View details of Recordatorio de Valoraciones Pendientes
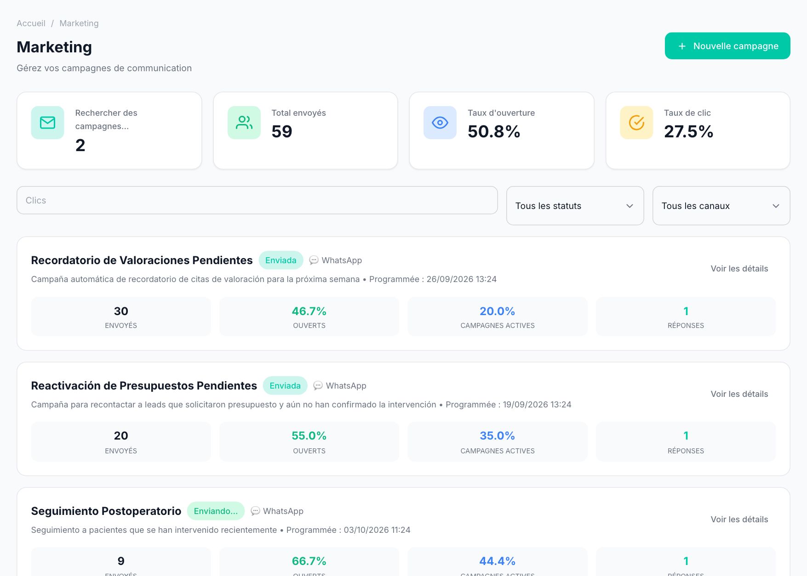The width and height of the screenshot is (807, 576). click(x=739, y=269)
